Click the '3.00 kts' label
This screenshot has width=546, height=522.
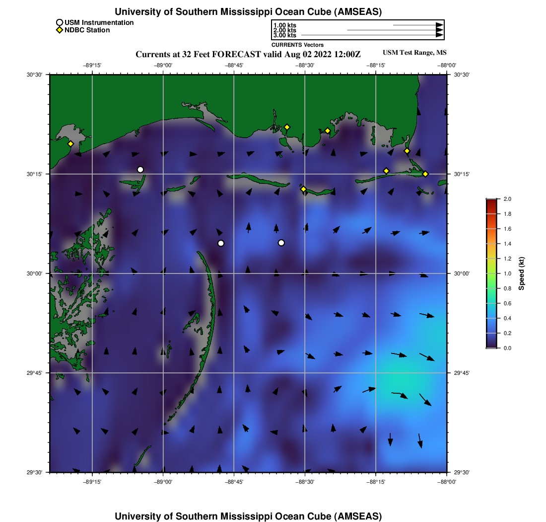285,35
